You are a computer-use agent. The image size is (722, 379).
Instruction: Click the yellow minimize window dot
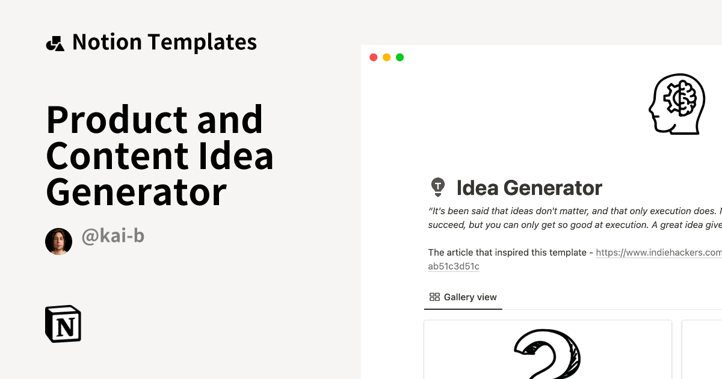(x=386, y=58)
